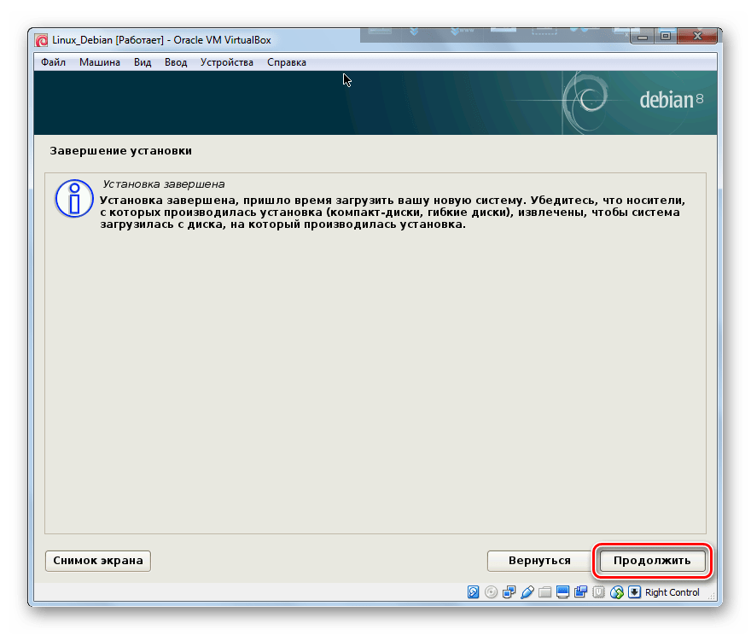Click the mouse integration status icon
Viewport: 751px width, 635px height.
tap(616, 592)
